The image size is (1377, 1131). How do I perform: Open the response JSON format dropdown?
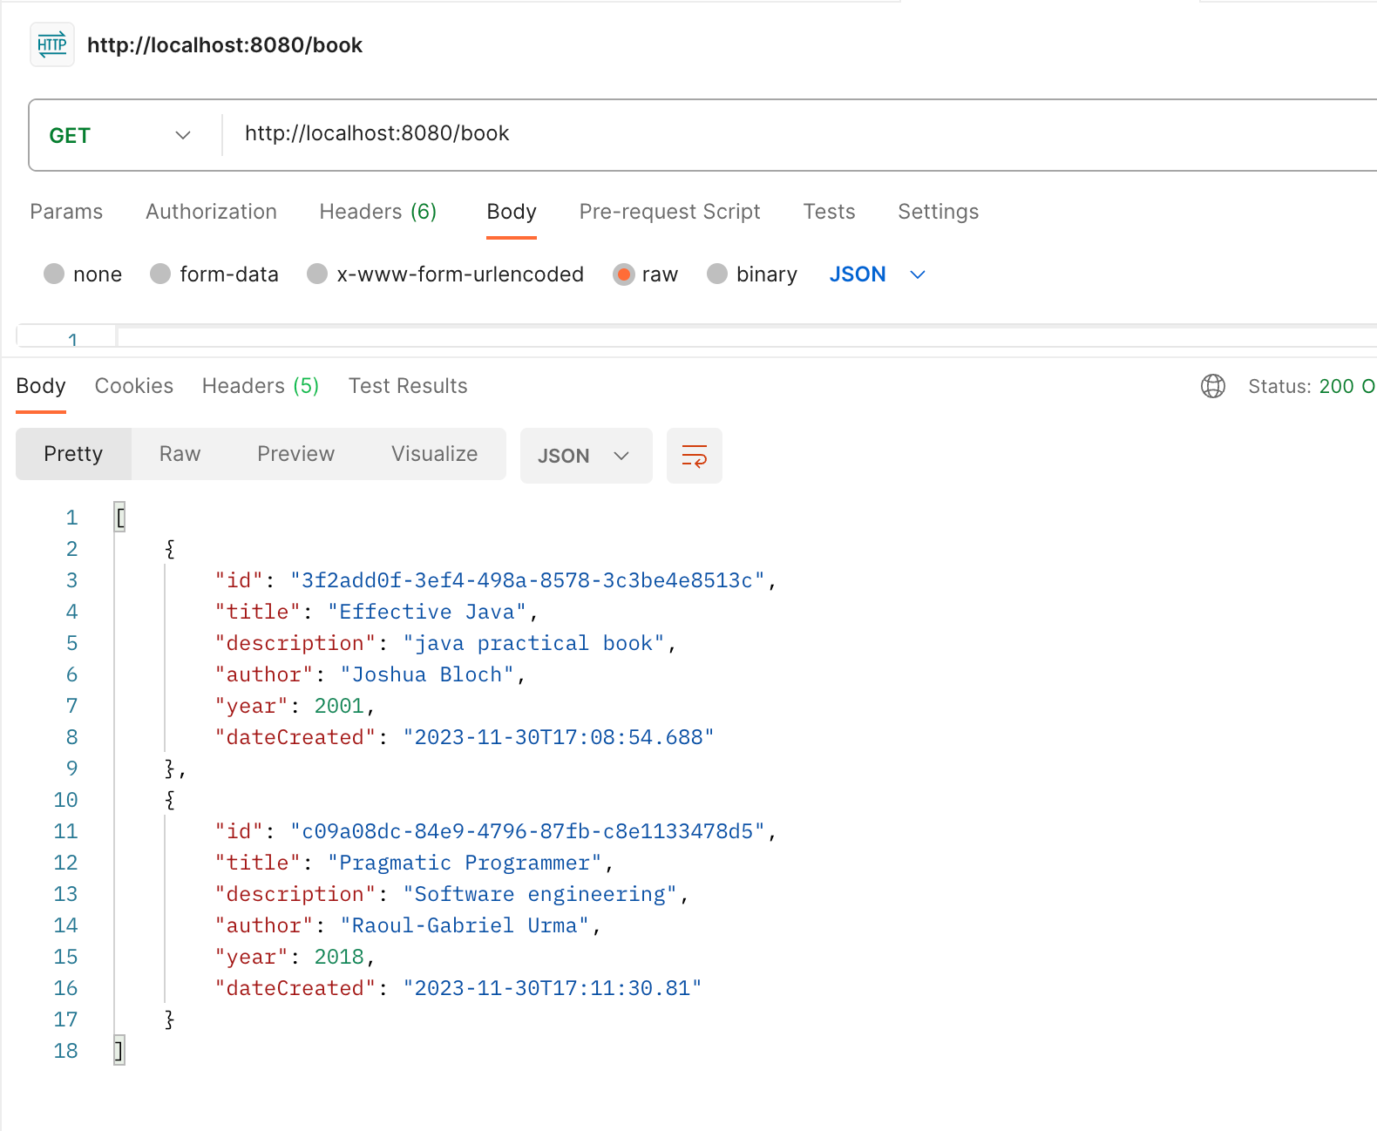pyautogui.click(x=587, y=456)
